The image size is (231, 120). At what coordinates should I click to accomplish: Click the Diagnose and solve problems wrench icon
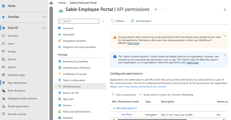[x=59, y=47]
